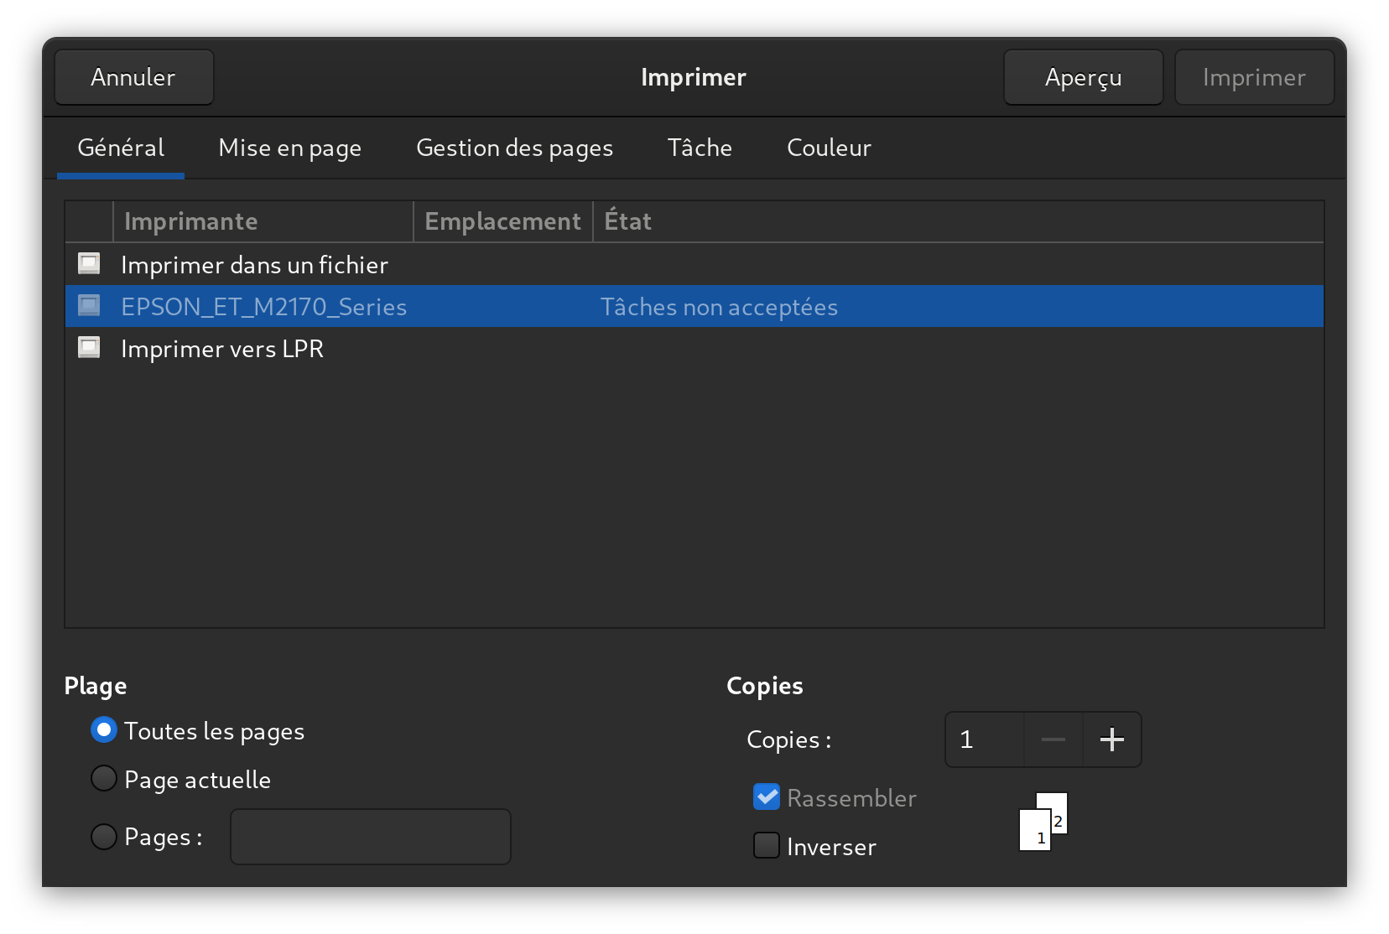Viewport: 1389px width, 934px height.
Task: Sort the list by Imprimante column header
Action: tap(263, 221)
